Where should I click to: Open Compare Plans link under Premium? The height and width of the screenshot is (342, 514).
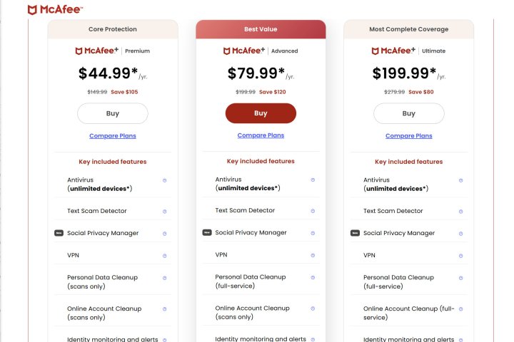point(113,136)
